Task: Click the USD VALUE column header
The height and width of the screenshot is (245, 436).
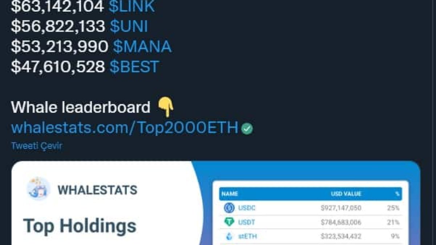Action: click(346, 194)
